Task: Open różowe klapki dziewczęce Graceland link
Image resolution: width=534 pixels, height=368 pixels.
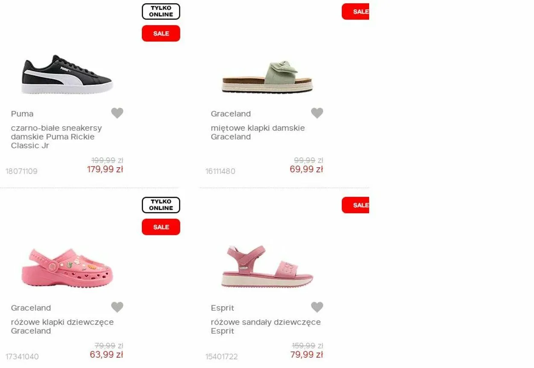Action: click(62, 326)
